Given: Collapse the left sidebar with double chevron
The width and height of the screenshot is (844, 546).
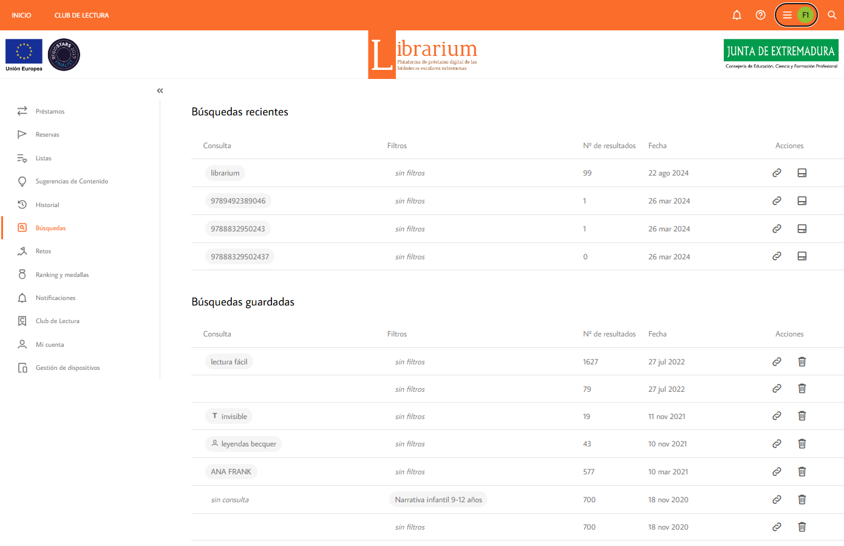Looking at the screenshot, I should (x=160, y=90).
